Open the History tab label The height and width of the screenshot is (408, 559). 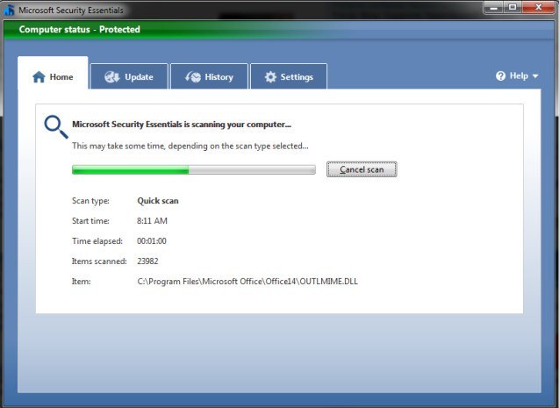[x=219, y=77]
